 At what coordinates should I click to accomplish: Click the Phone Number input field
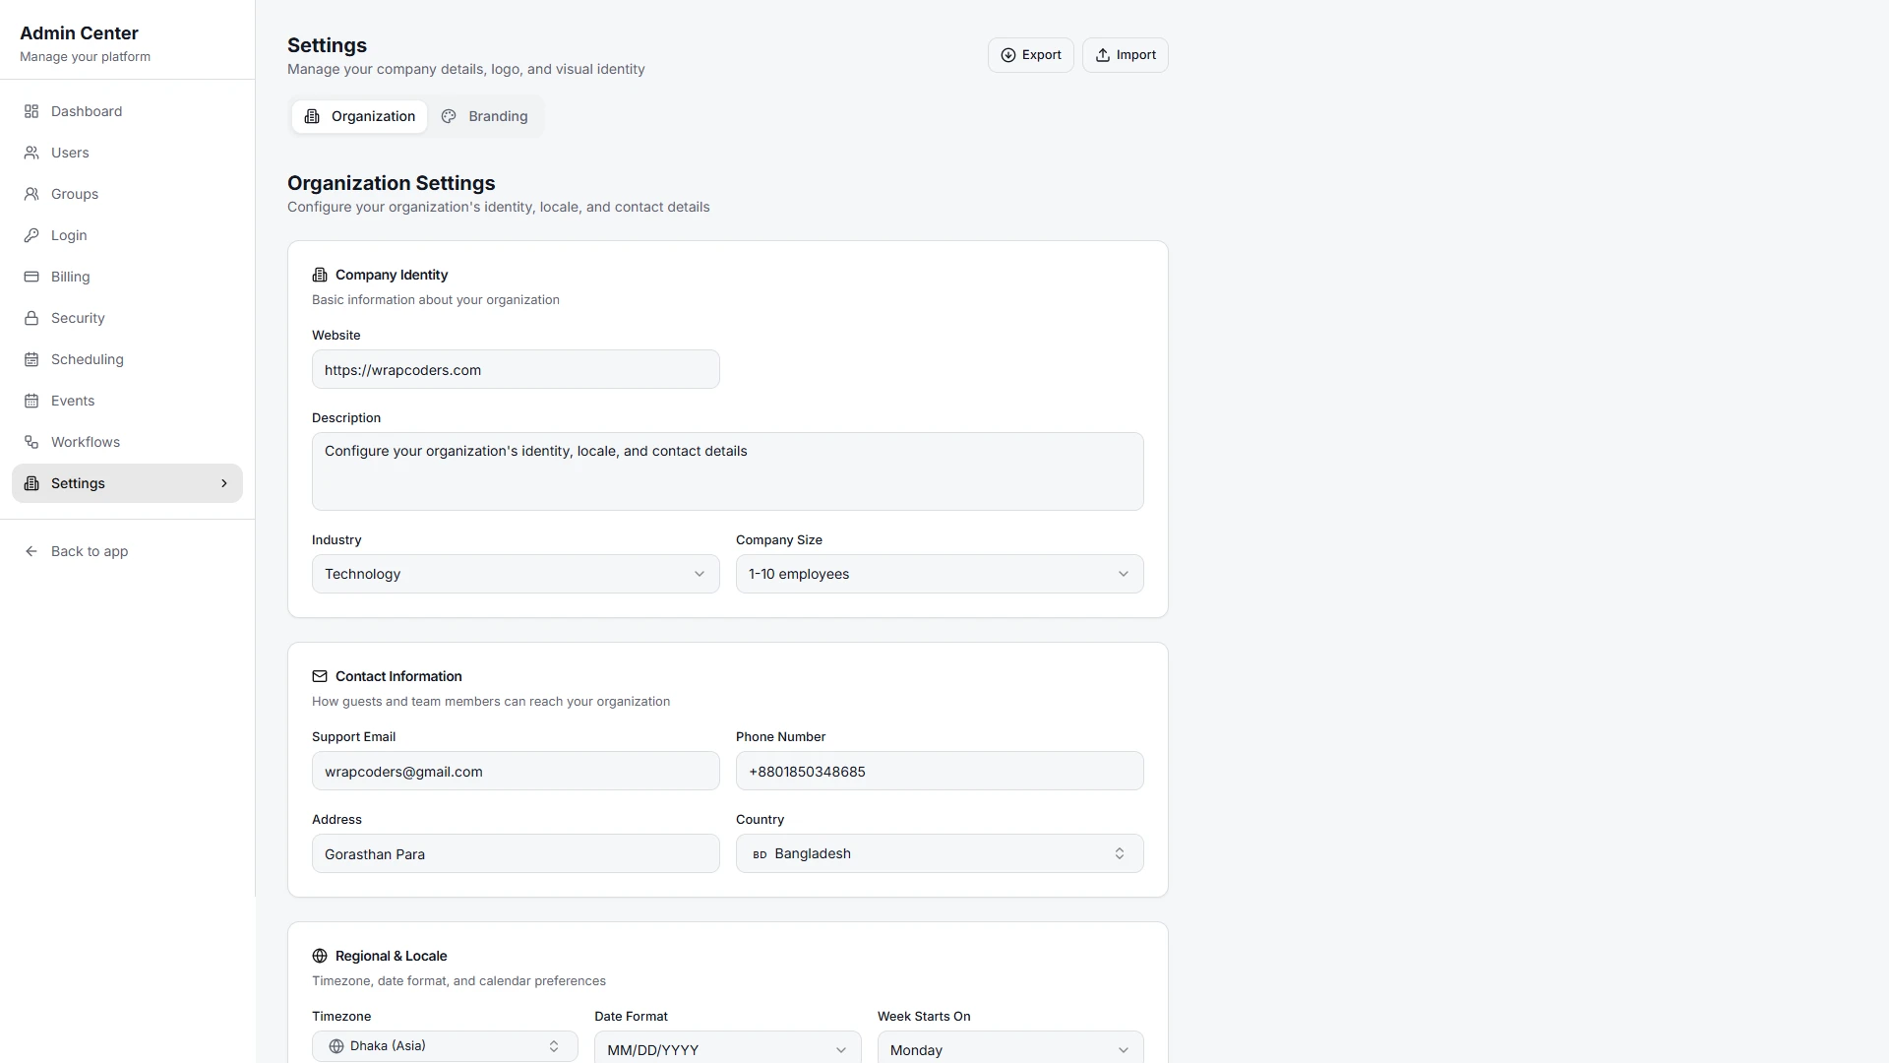tap(940, 771)
